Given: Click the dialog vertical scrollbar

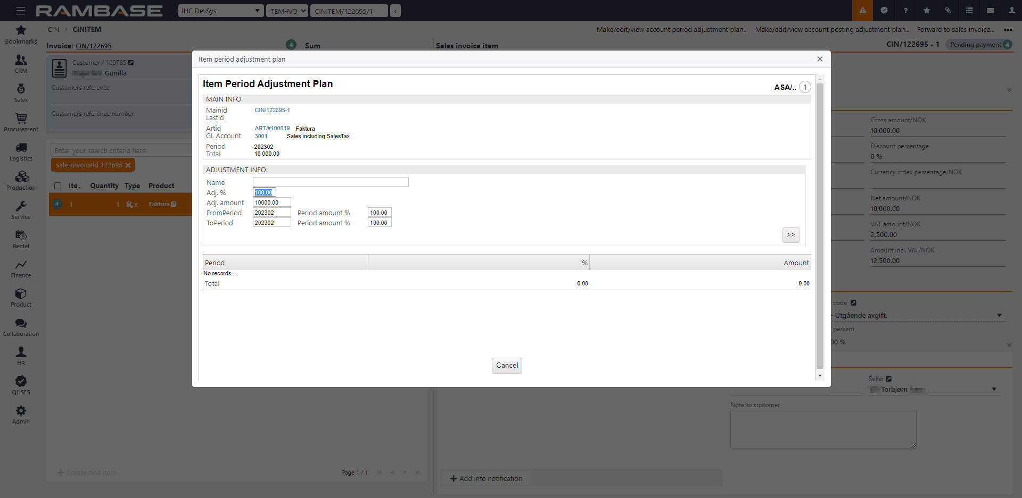Looking at the screenshot, I should [820, 226].
